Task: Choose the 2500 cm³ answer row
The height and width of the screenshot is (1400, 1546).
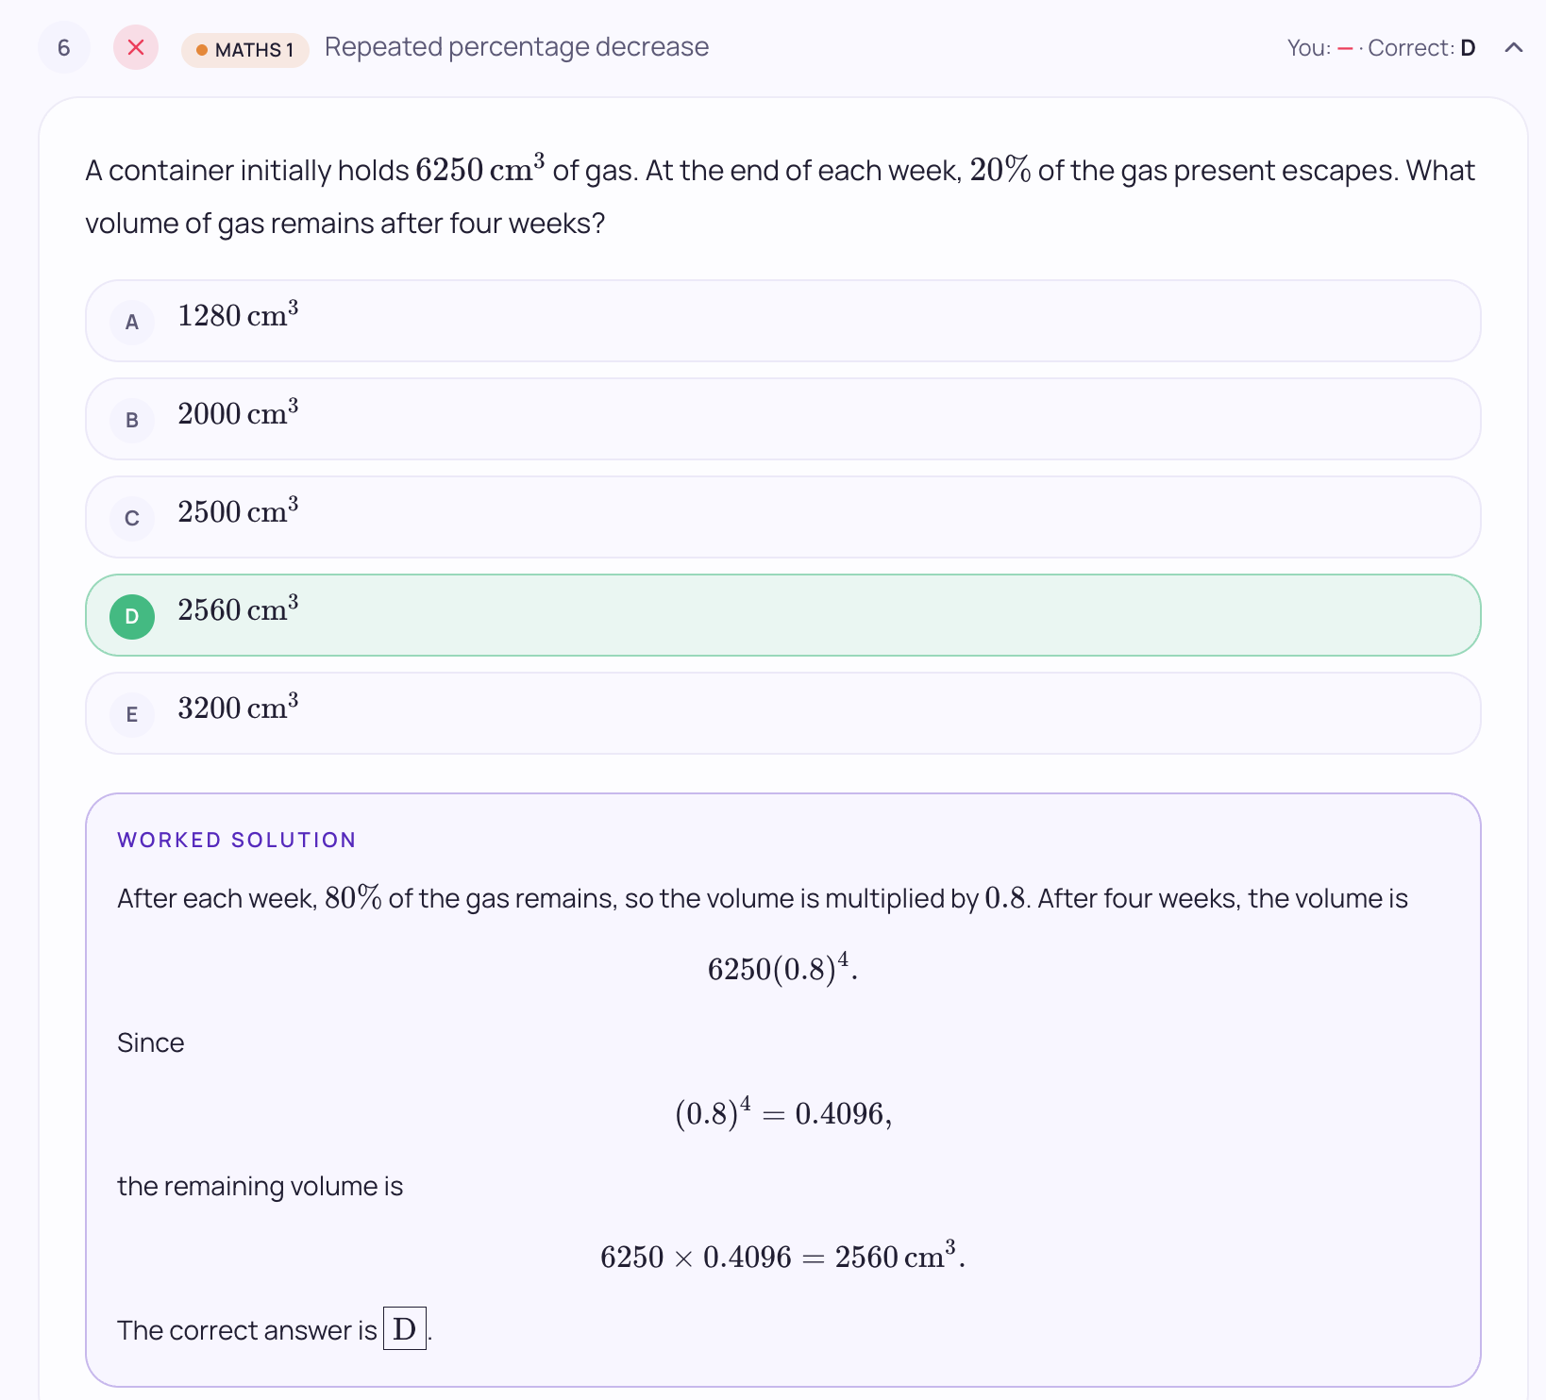Action: 783,517
